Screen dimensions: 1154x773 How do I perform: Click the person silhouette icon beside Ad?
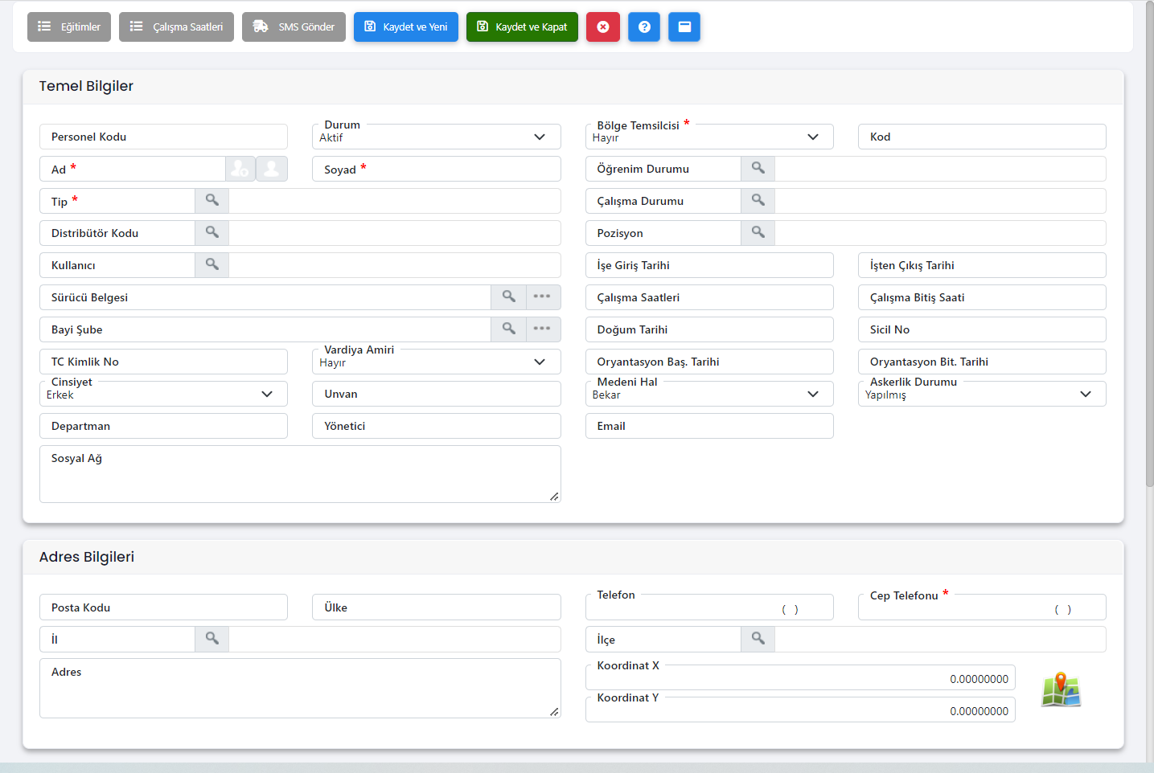click(272, 169)
